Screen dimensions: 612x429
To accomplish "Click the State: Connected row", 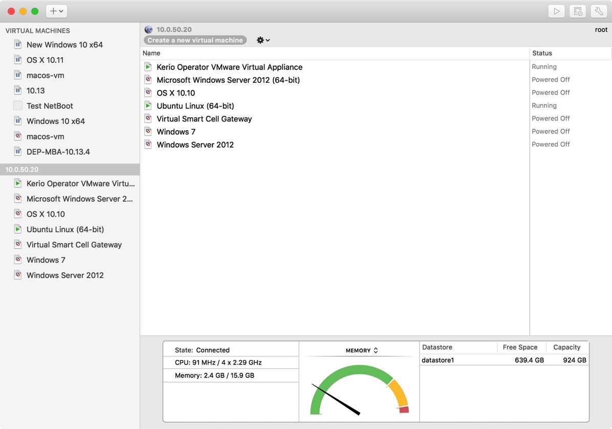I will pos(231,350).
